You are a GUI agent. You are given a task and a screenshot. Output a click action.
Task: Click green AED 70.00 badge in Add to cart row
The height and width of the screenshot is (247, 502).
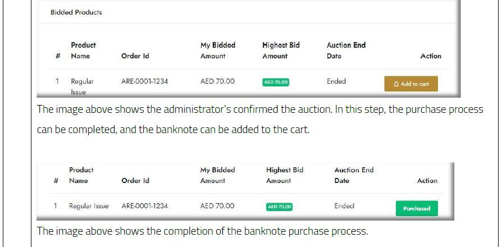tap(275, 82)
